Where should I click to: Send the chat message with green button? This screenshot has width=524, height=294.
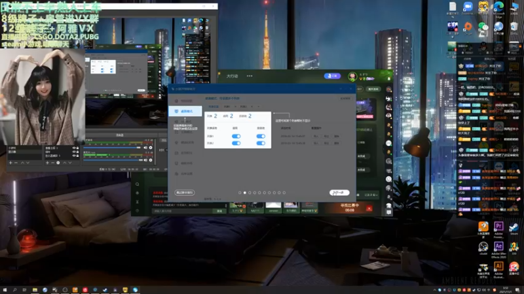(x=219, y=211)
